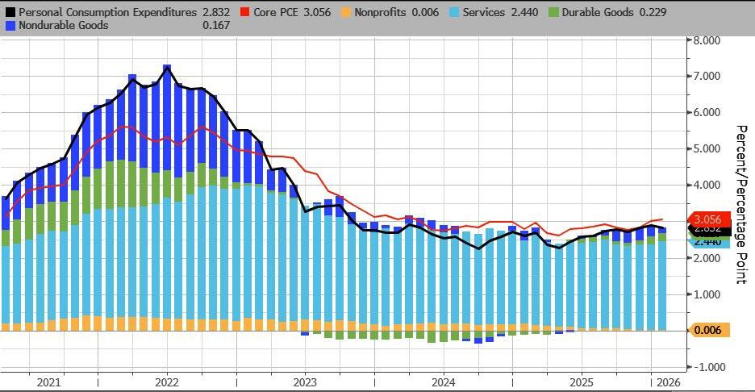
Task: Click the 2026 year label on x-axis
Action: (667, 382)
